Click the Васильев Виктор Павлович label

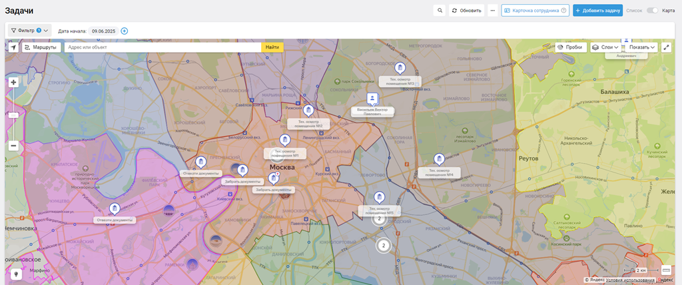(x=372, y=112)
